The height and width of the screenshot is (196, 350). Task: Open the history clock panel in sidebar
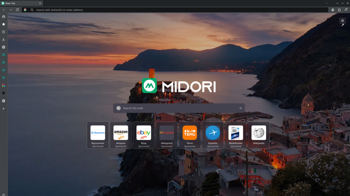coord(4,32)
